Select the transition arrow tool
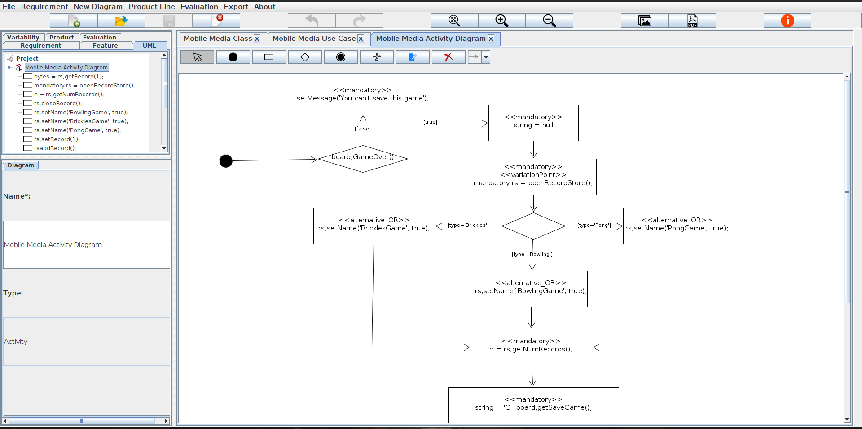This screenshot has width=862, height=429. point(474,57)
